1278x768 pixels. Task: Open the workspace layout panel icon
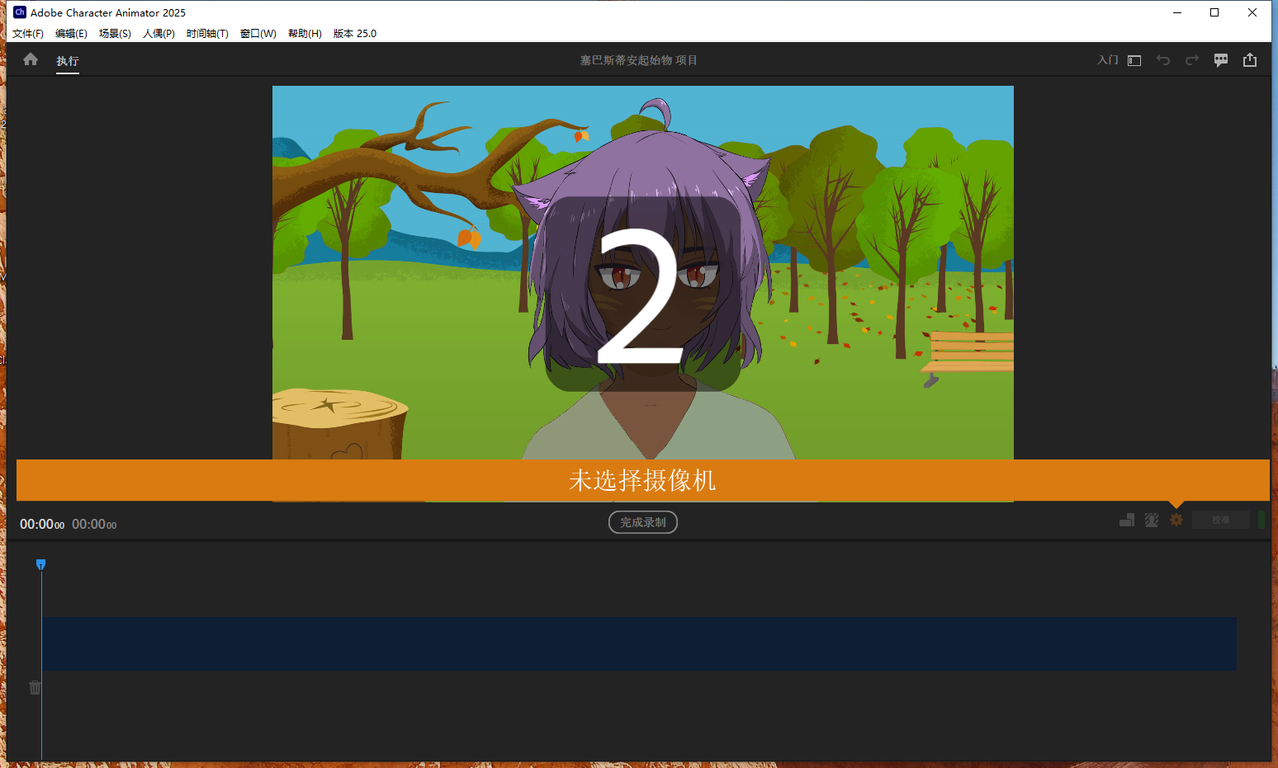(x=1134, y=59)
